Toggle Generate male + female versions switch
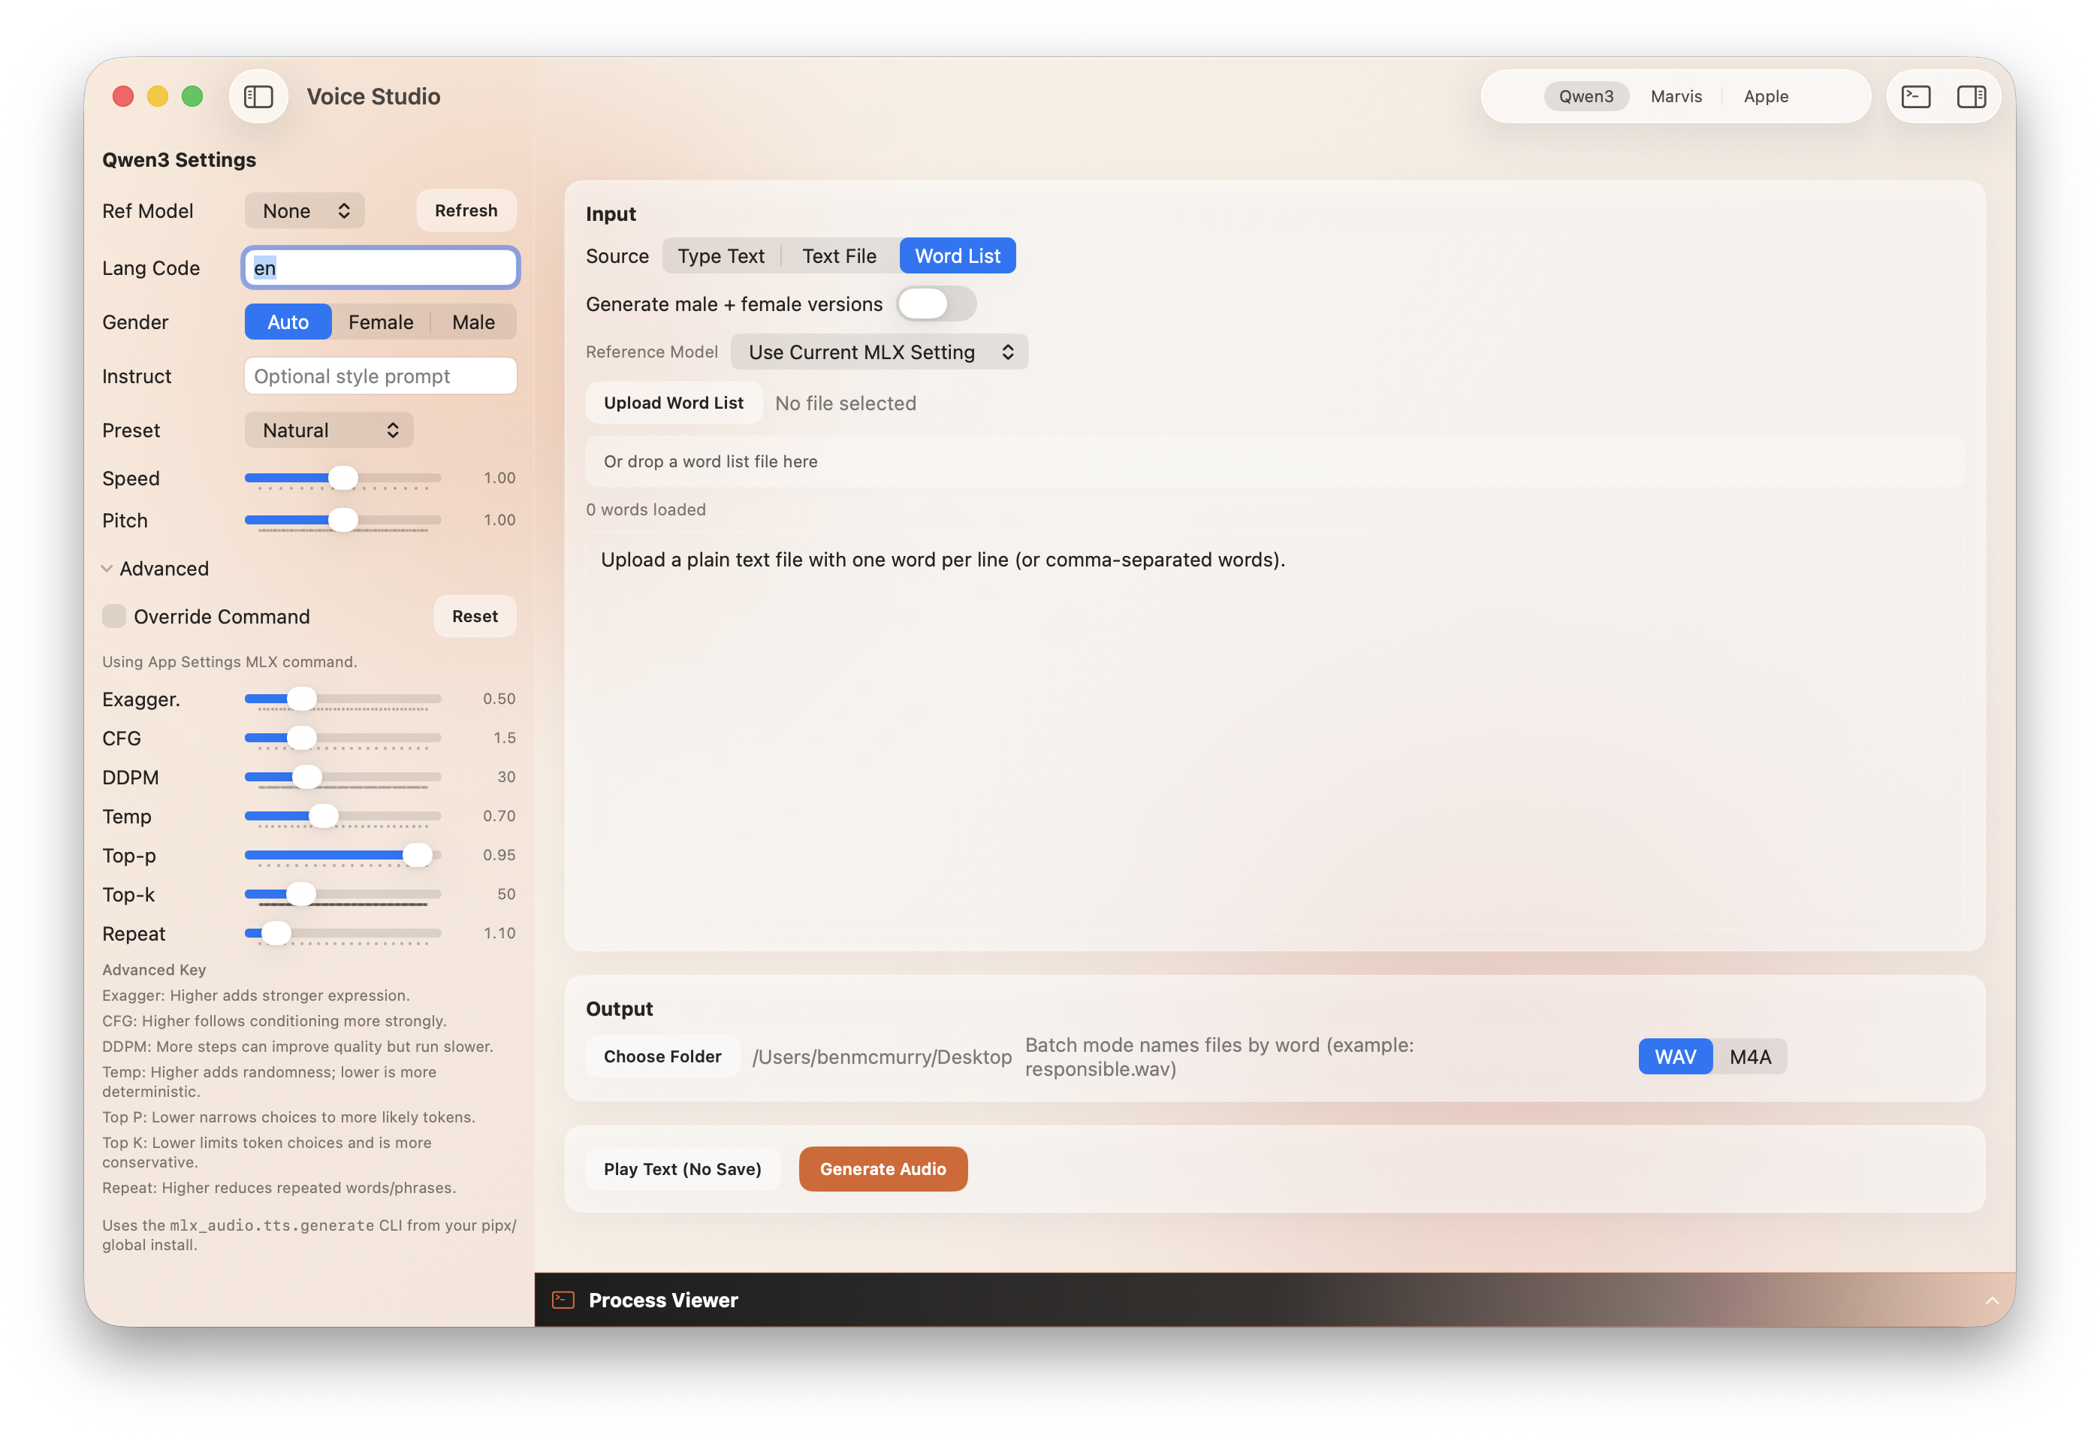The width and height of the screenshot is (2100, 1438). pyautogui.click(x=936, y=304)
